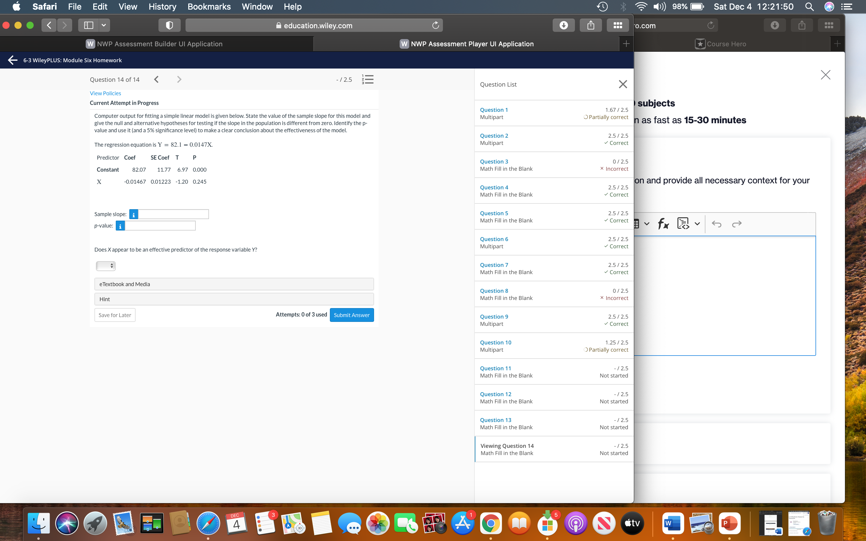Click the question list icon
866x541 pixels.
point(367,79)
